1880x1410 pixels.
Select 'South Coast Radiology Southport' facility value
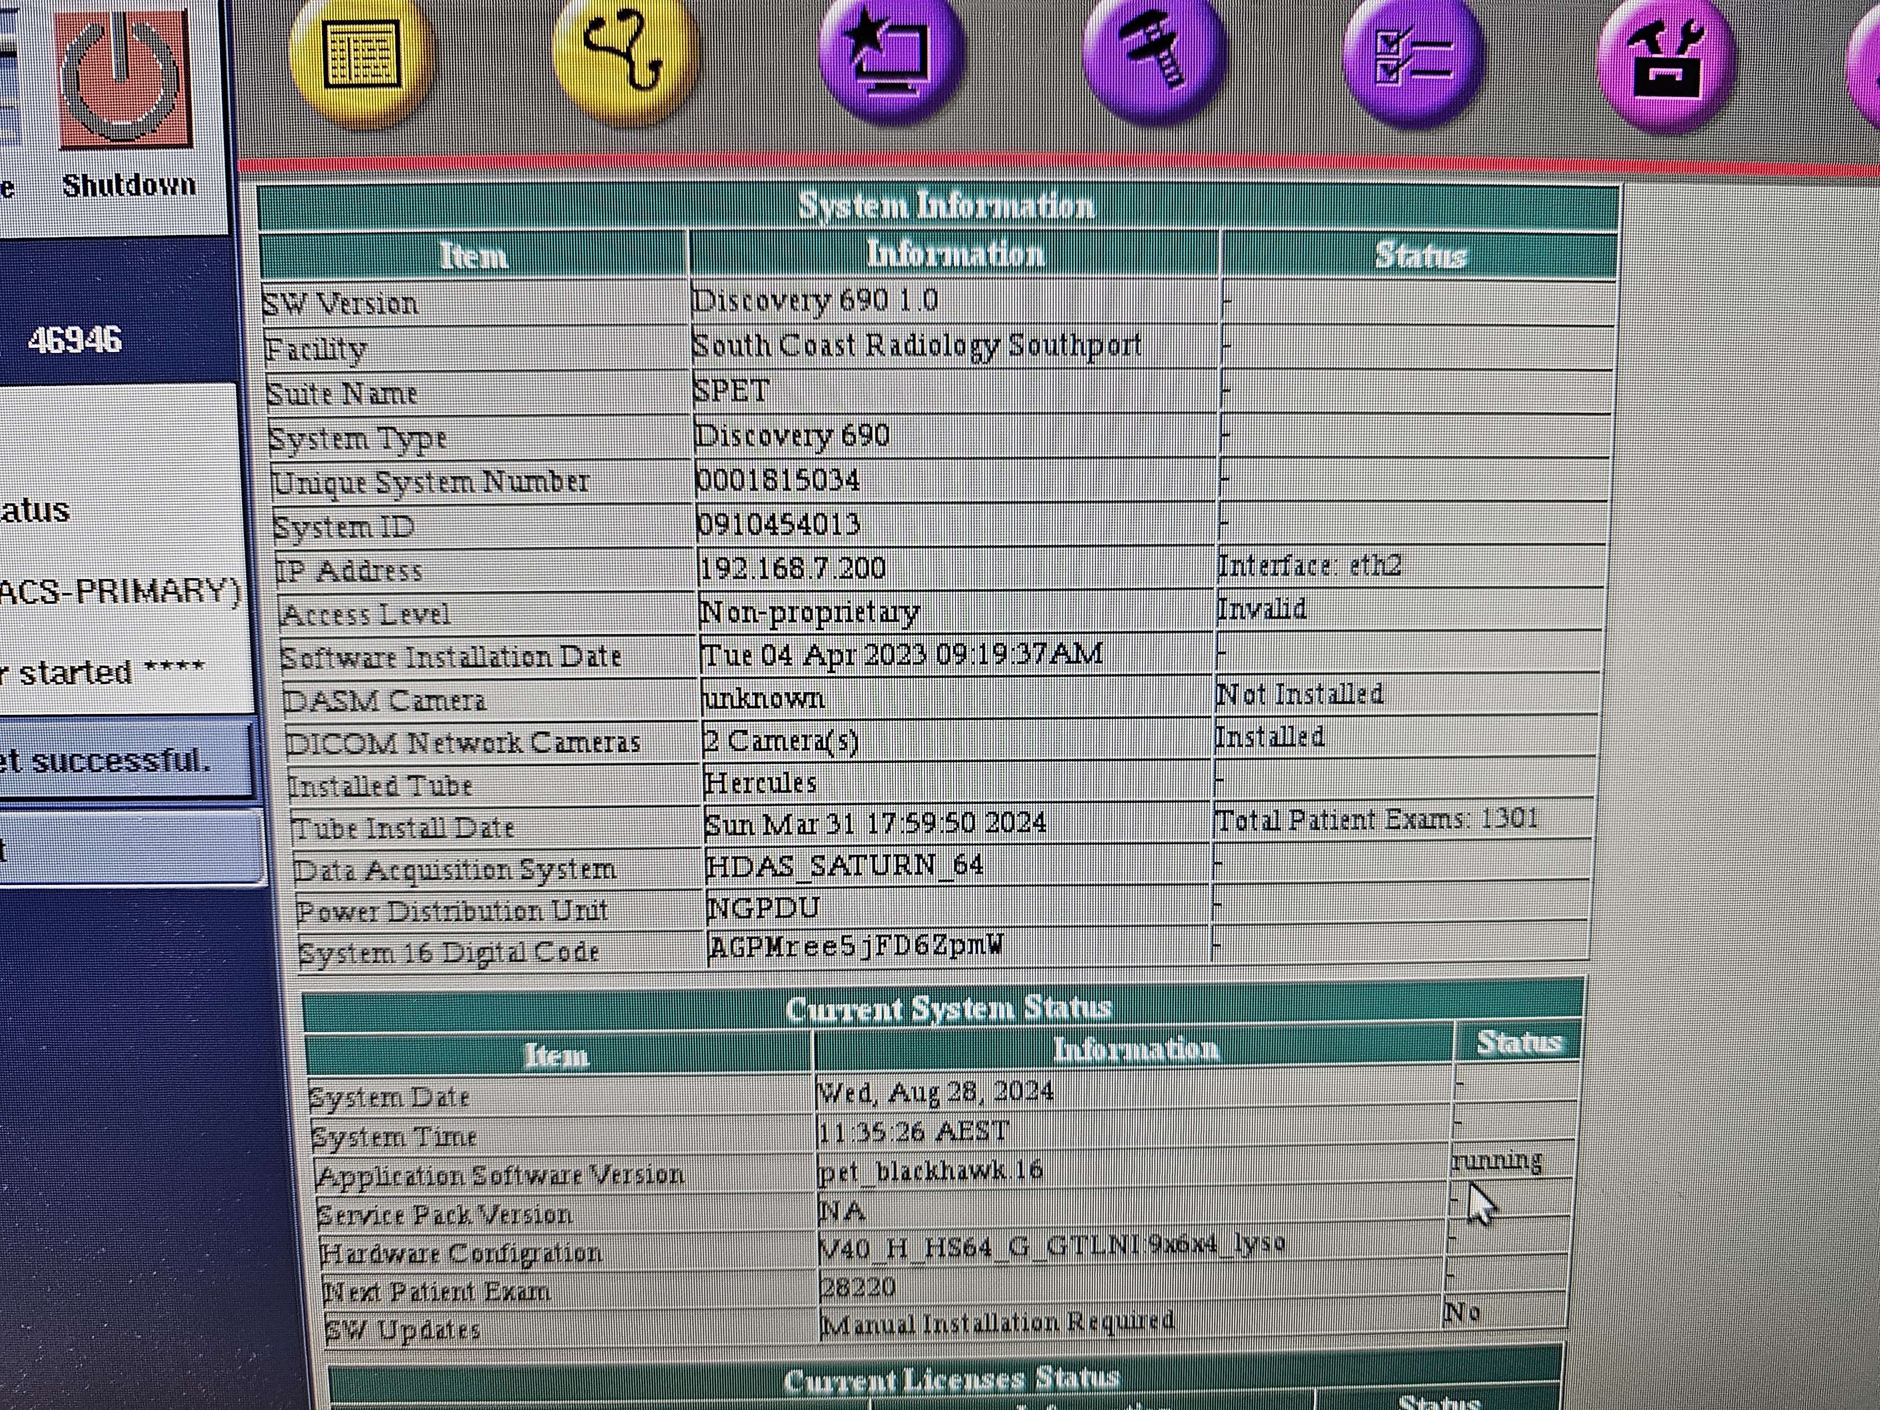click(916, 346)
